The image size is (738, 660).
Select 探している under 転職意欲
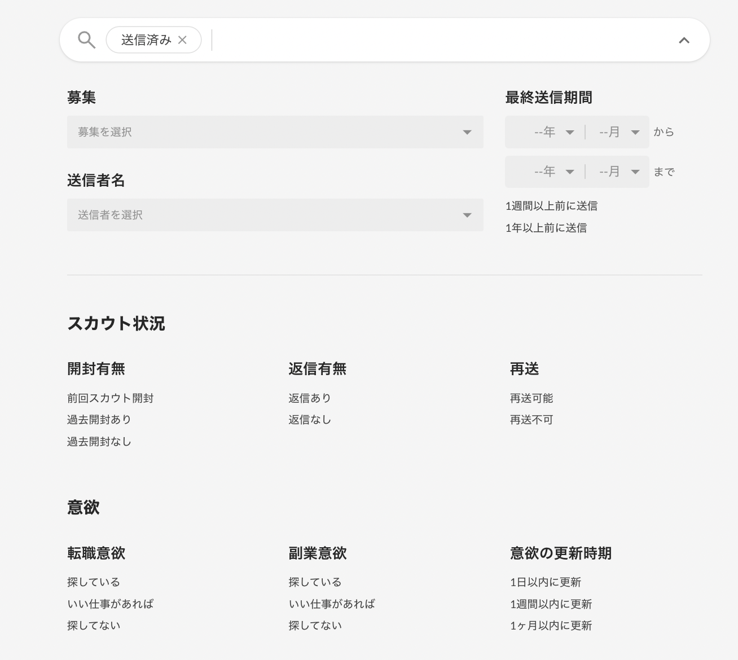click(x=94, y=582)
